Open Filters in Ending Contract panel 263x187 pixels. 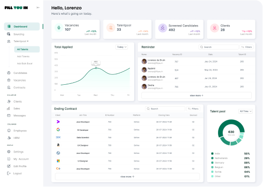click(x=193, y=109)
